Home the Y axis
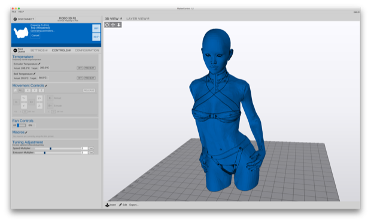Image resolution: width=371 pixels, height=223 pixels. tap(35, 91)
